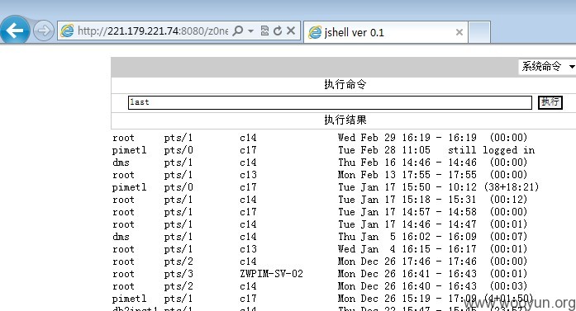Click the 'Mon Dec 26 16:41' date entry

point(384,274)
